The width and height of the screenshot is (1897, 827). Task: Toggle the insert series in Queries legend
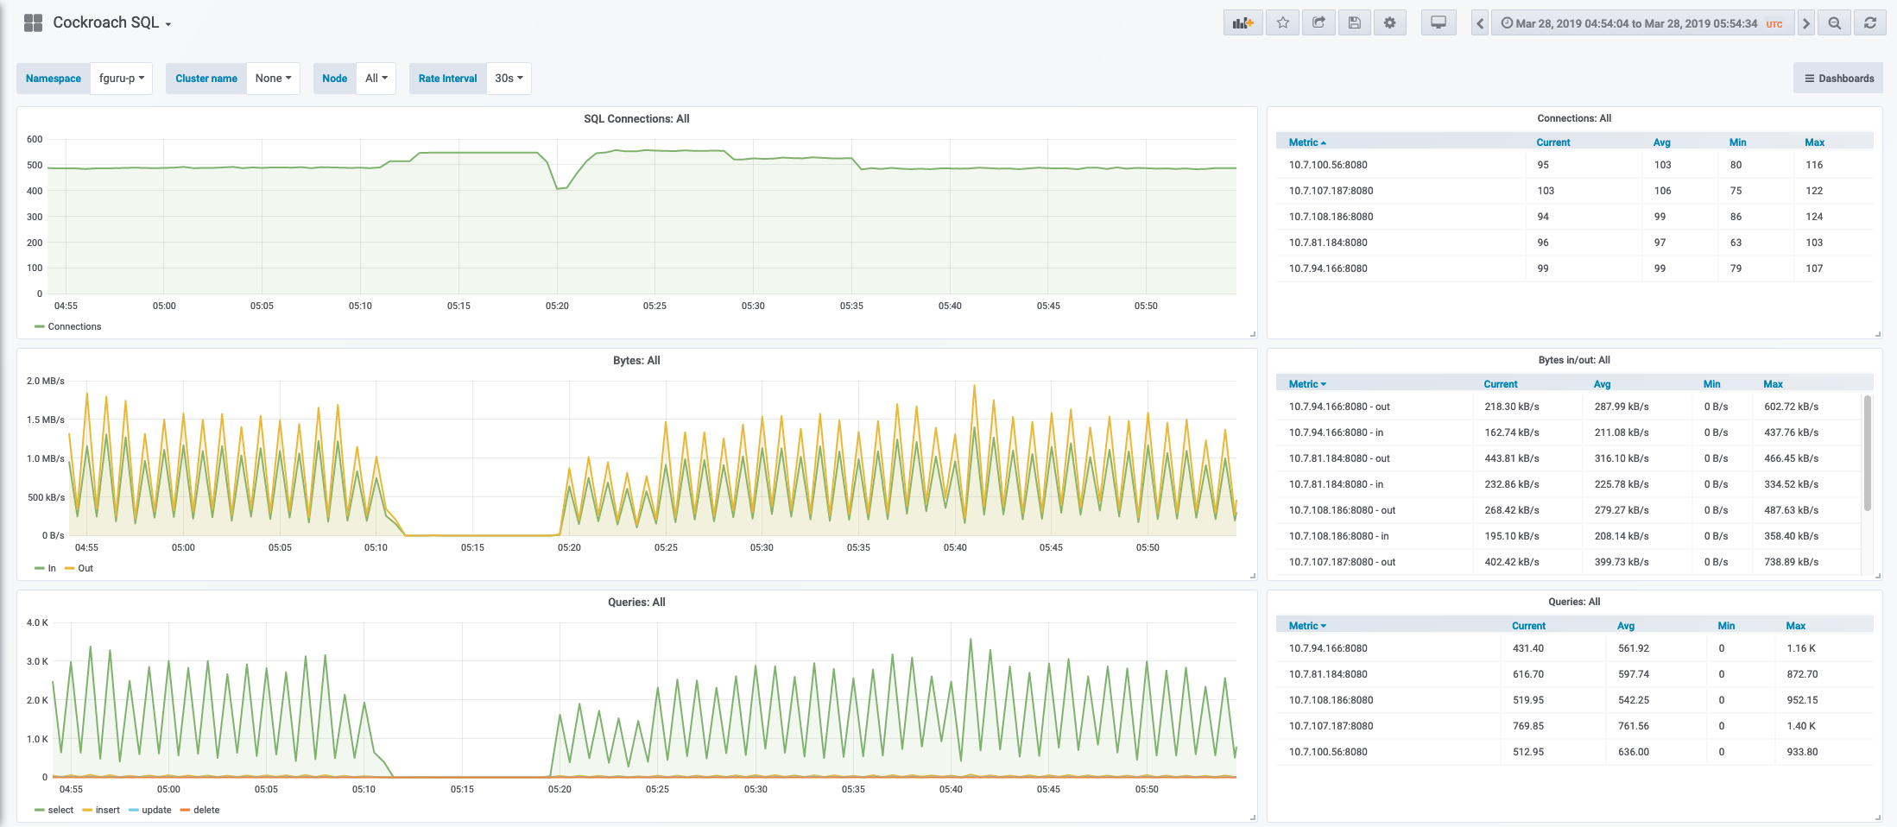[x=107, y=810]
